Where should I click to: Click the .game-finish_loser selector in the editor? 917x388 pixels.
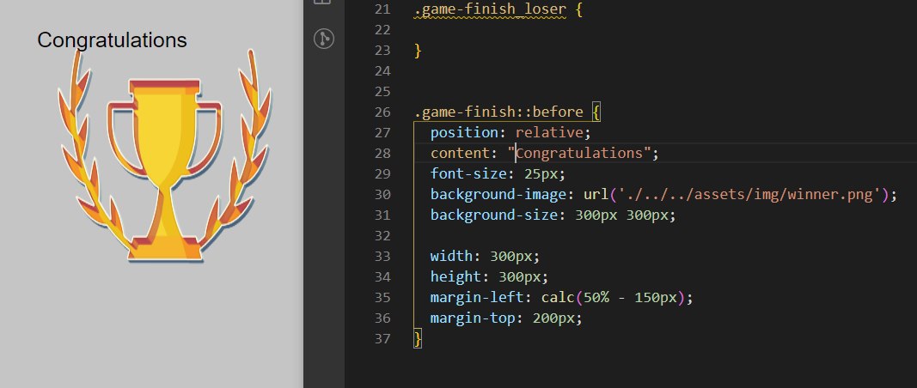[x=490, y=9]
